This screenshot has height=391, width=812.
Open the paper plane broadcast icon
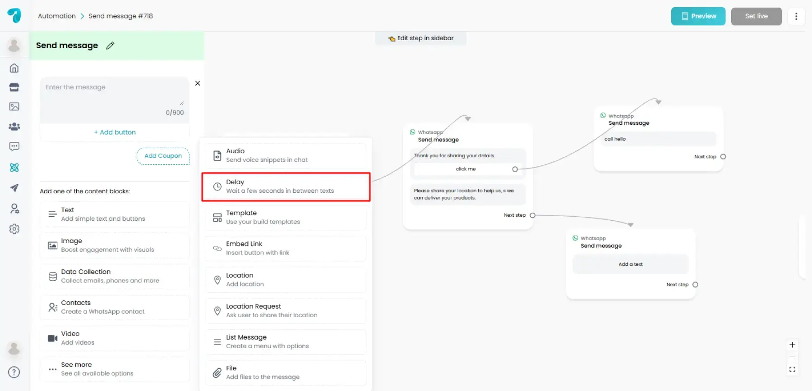tap(14, 188)
